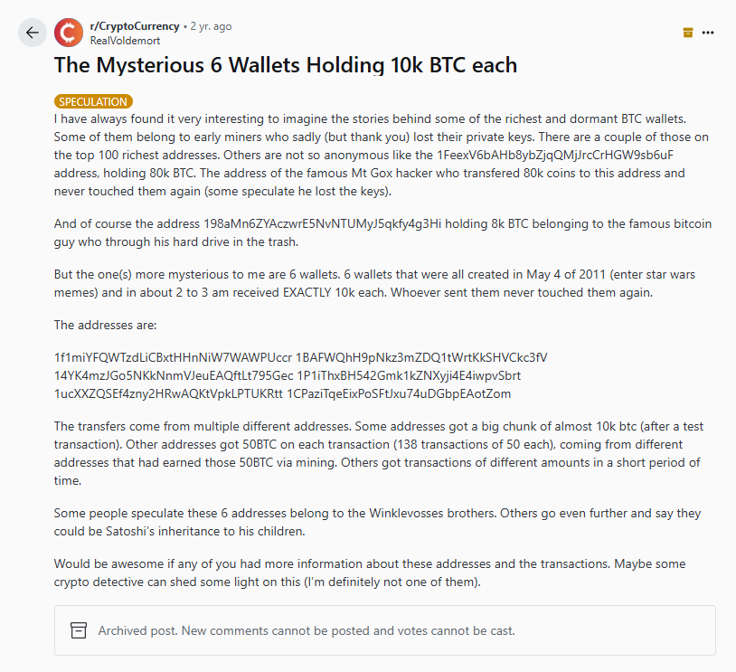736x672 pixels.
Task: Click the post title about Mysterious 6 Wallets
Action: [x=286, y=65]
